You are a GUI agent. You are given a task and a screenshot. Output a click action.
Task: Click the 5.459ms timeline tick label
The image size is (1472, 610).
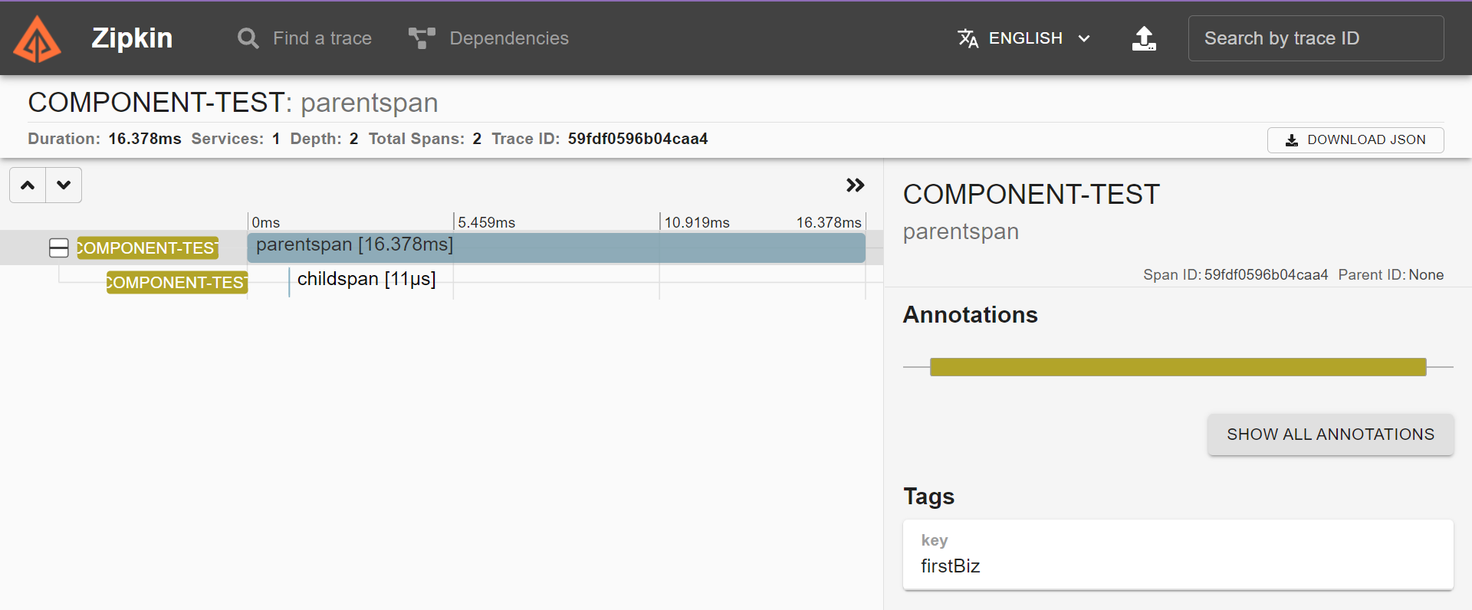pos(487,223)
